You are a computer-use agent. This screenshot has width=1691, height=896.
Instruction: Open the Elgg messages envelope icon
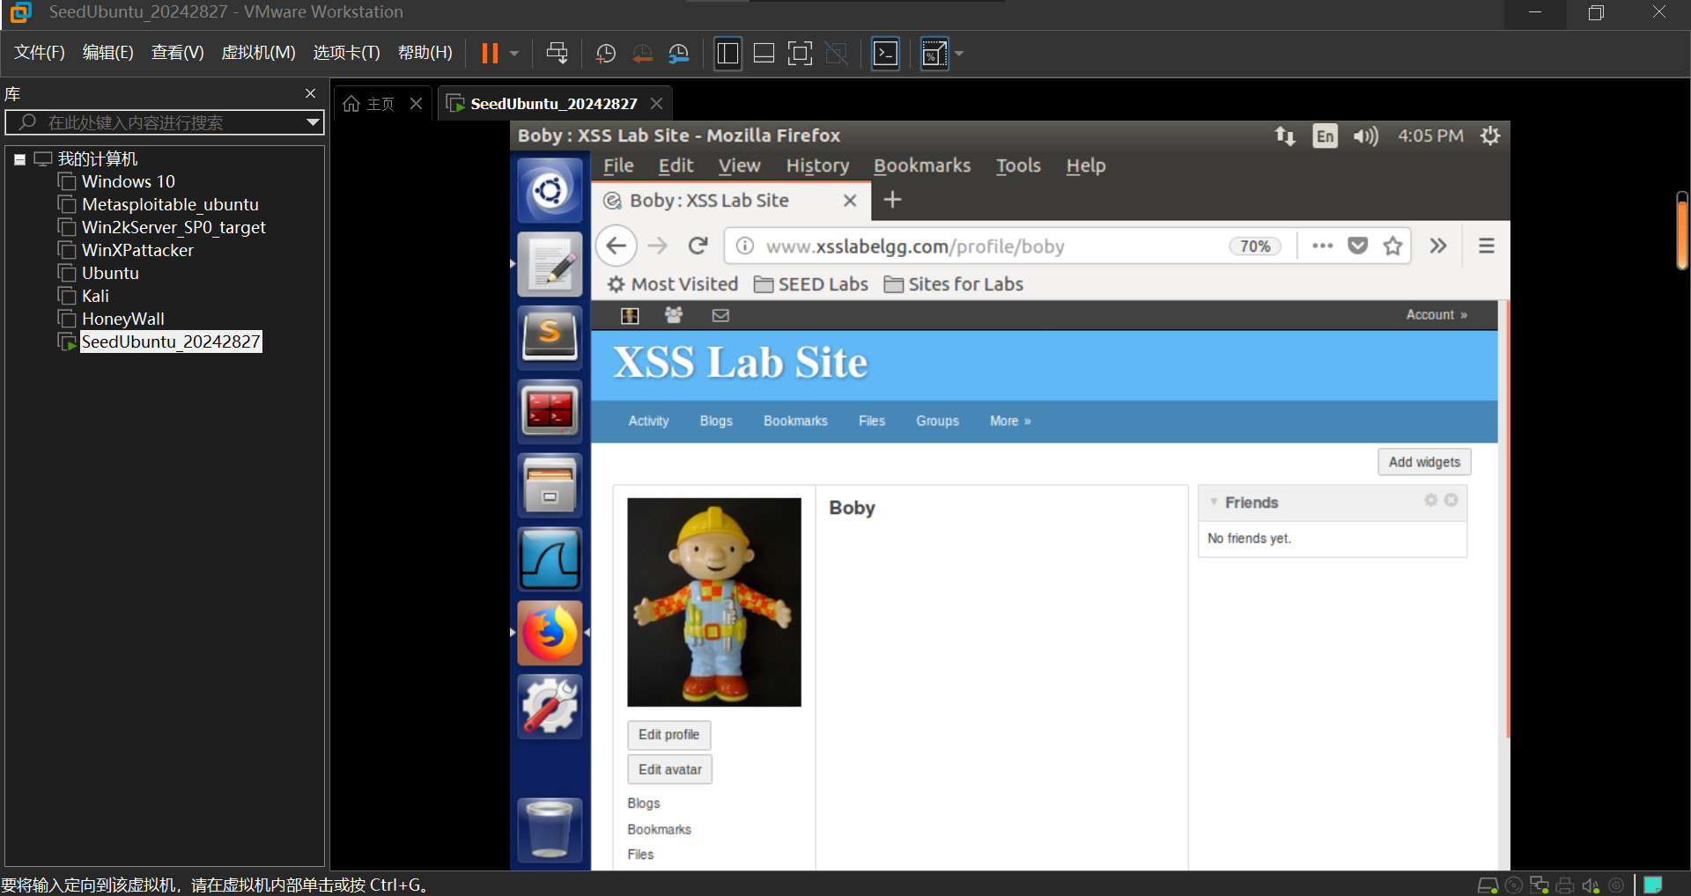pos(720,315)
